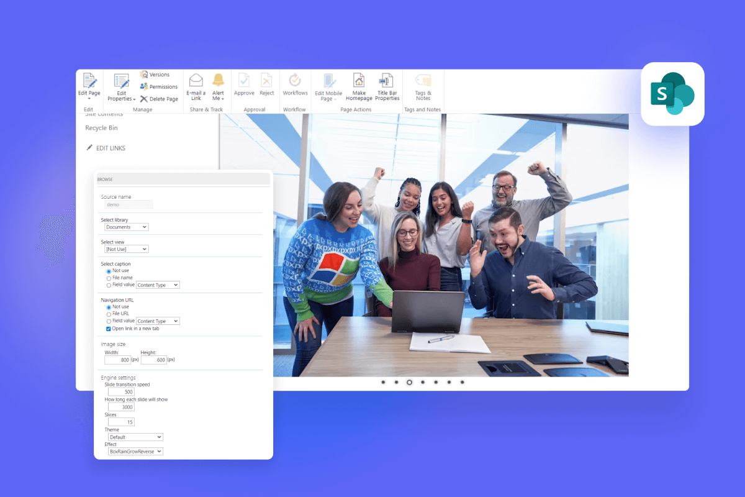The width and height of the screenshot is (745, 497).
Task: Select the File name caption radio button
Action: (x=109, y=278)
